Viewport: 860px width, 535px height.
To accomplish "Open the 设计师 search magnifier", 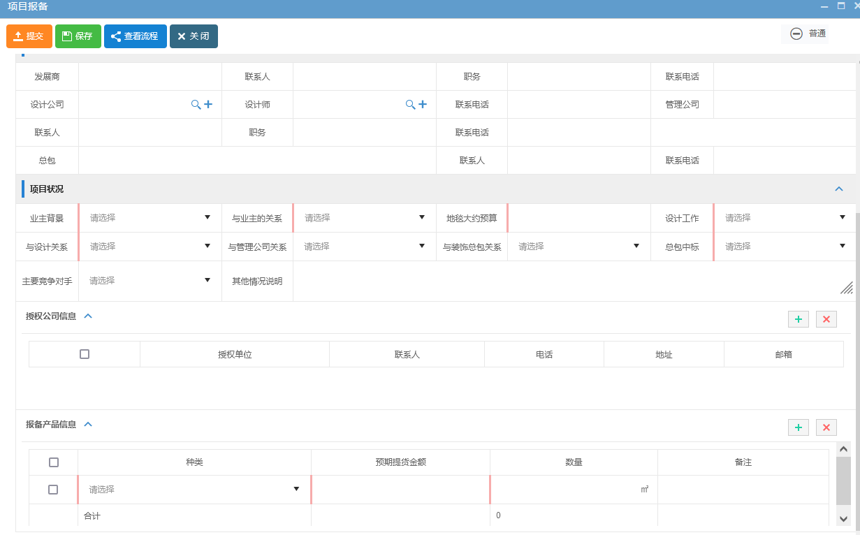I will (x=411, y=104).
